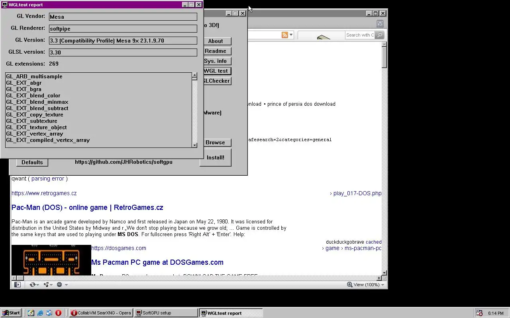Switch to CollabVM SearXNG - Opera taskbar item
The width and height of the screenshot is (510, 318).
click(101, 313)
